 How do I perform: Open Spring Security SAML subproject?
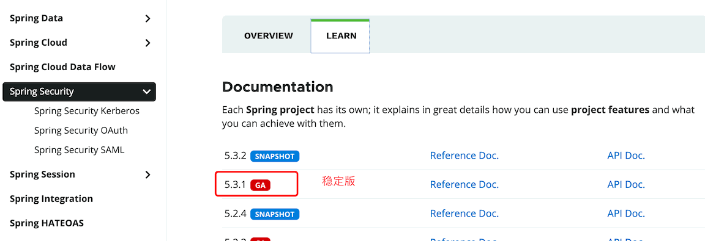79,150
